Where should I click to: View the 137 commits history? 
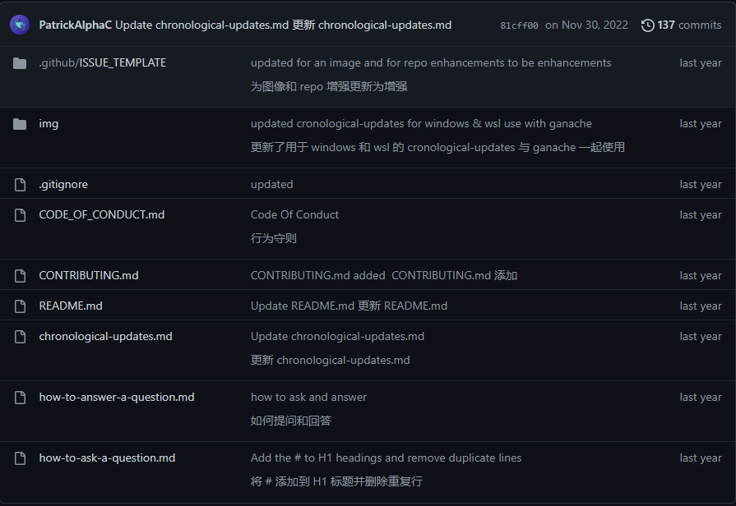coord(688,25)
